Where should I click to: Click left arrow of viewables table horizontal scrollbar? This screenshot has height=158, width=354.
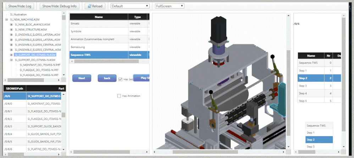point(72,61)
